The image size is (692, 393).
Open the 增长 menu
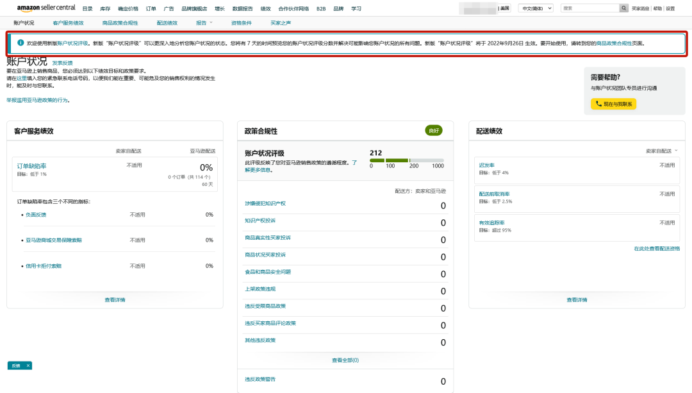tap(219, 9)
